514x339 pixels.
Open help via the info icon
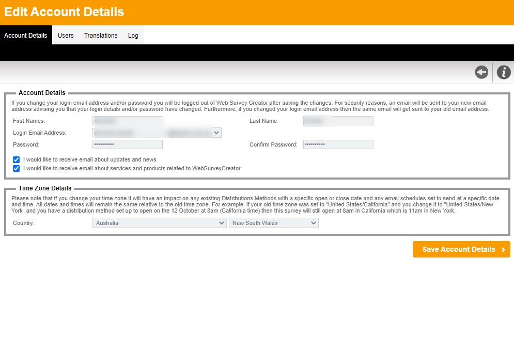[504, 72]
